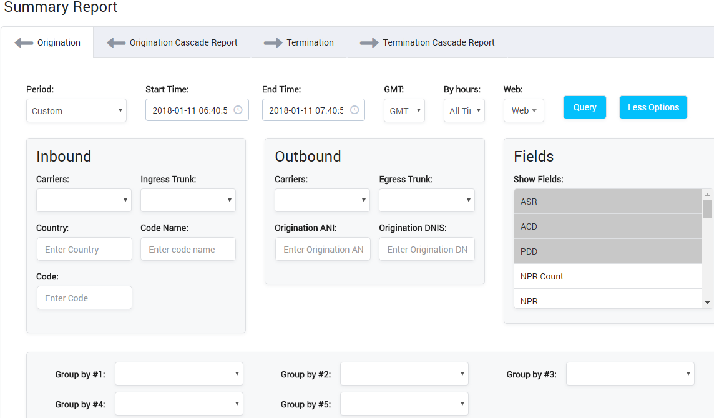Open the GMT dropdown
714x418 pixels.
pyautogui.click(x=404, y=110)
